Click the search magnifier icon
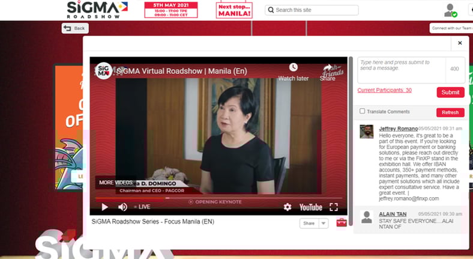Viewport: 473px width, 259px height. point(271,10)
